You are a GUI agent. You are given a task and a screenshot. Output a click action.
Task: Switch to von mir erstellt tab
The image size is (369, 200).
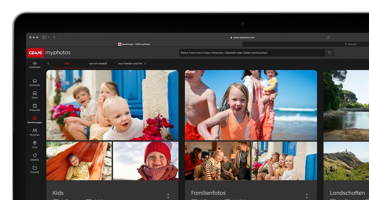98,63
